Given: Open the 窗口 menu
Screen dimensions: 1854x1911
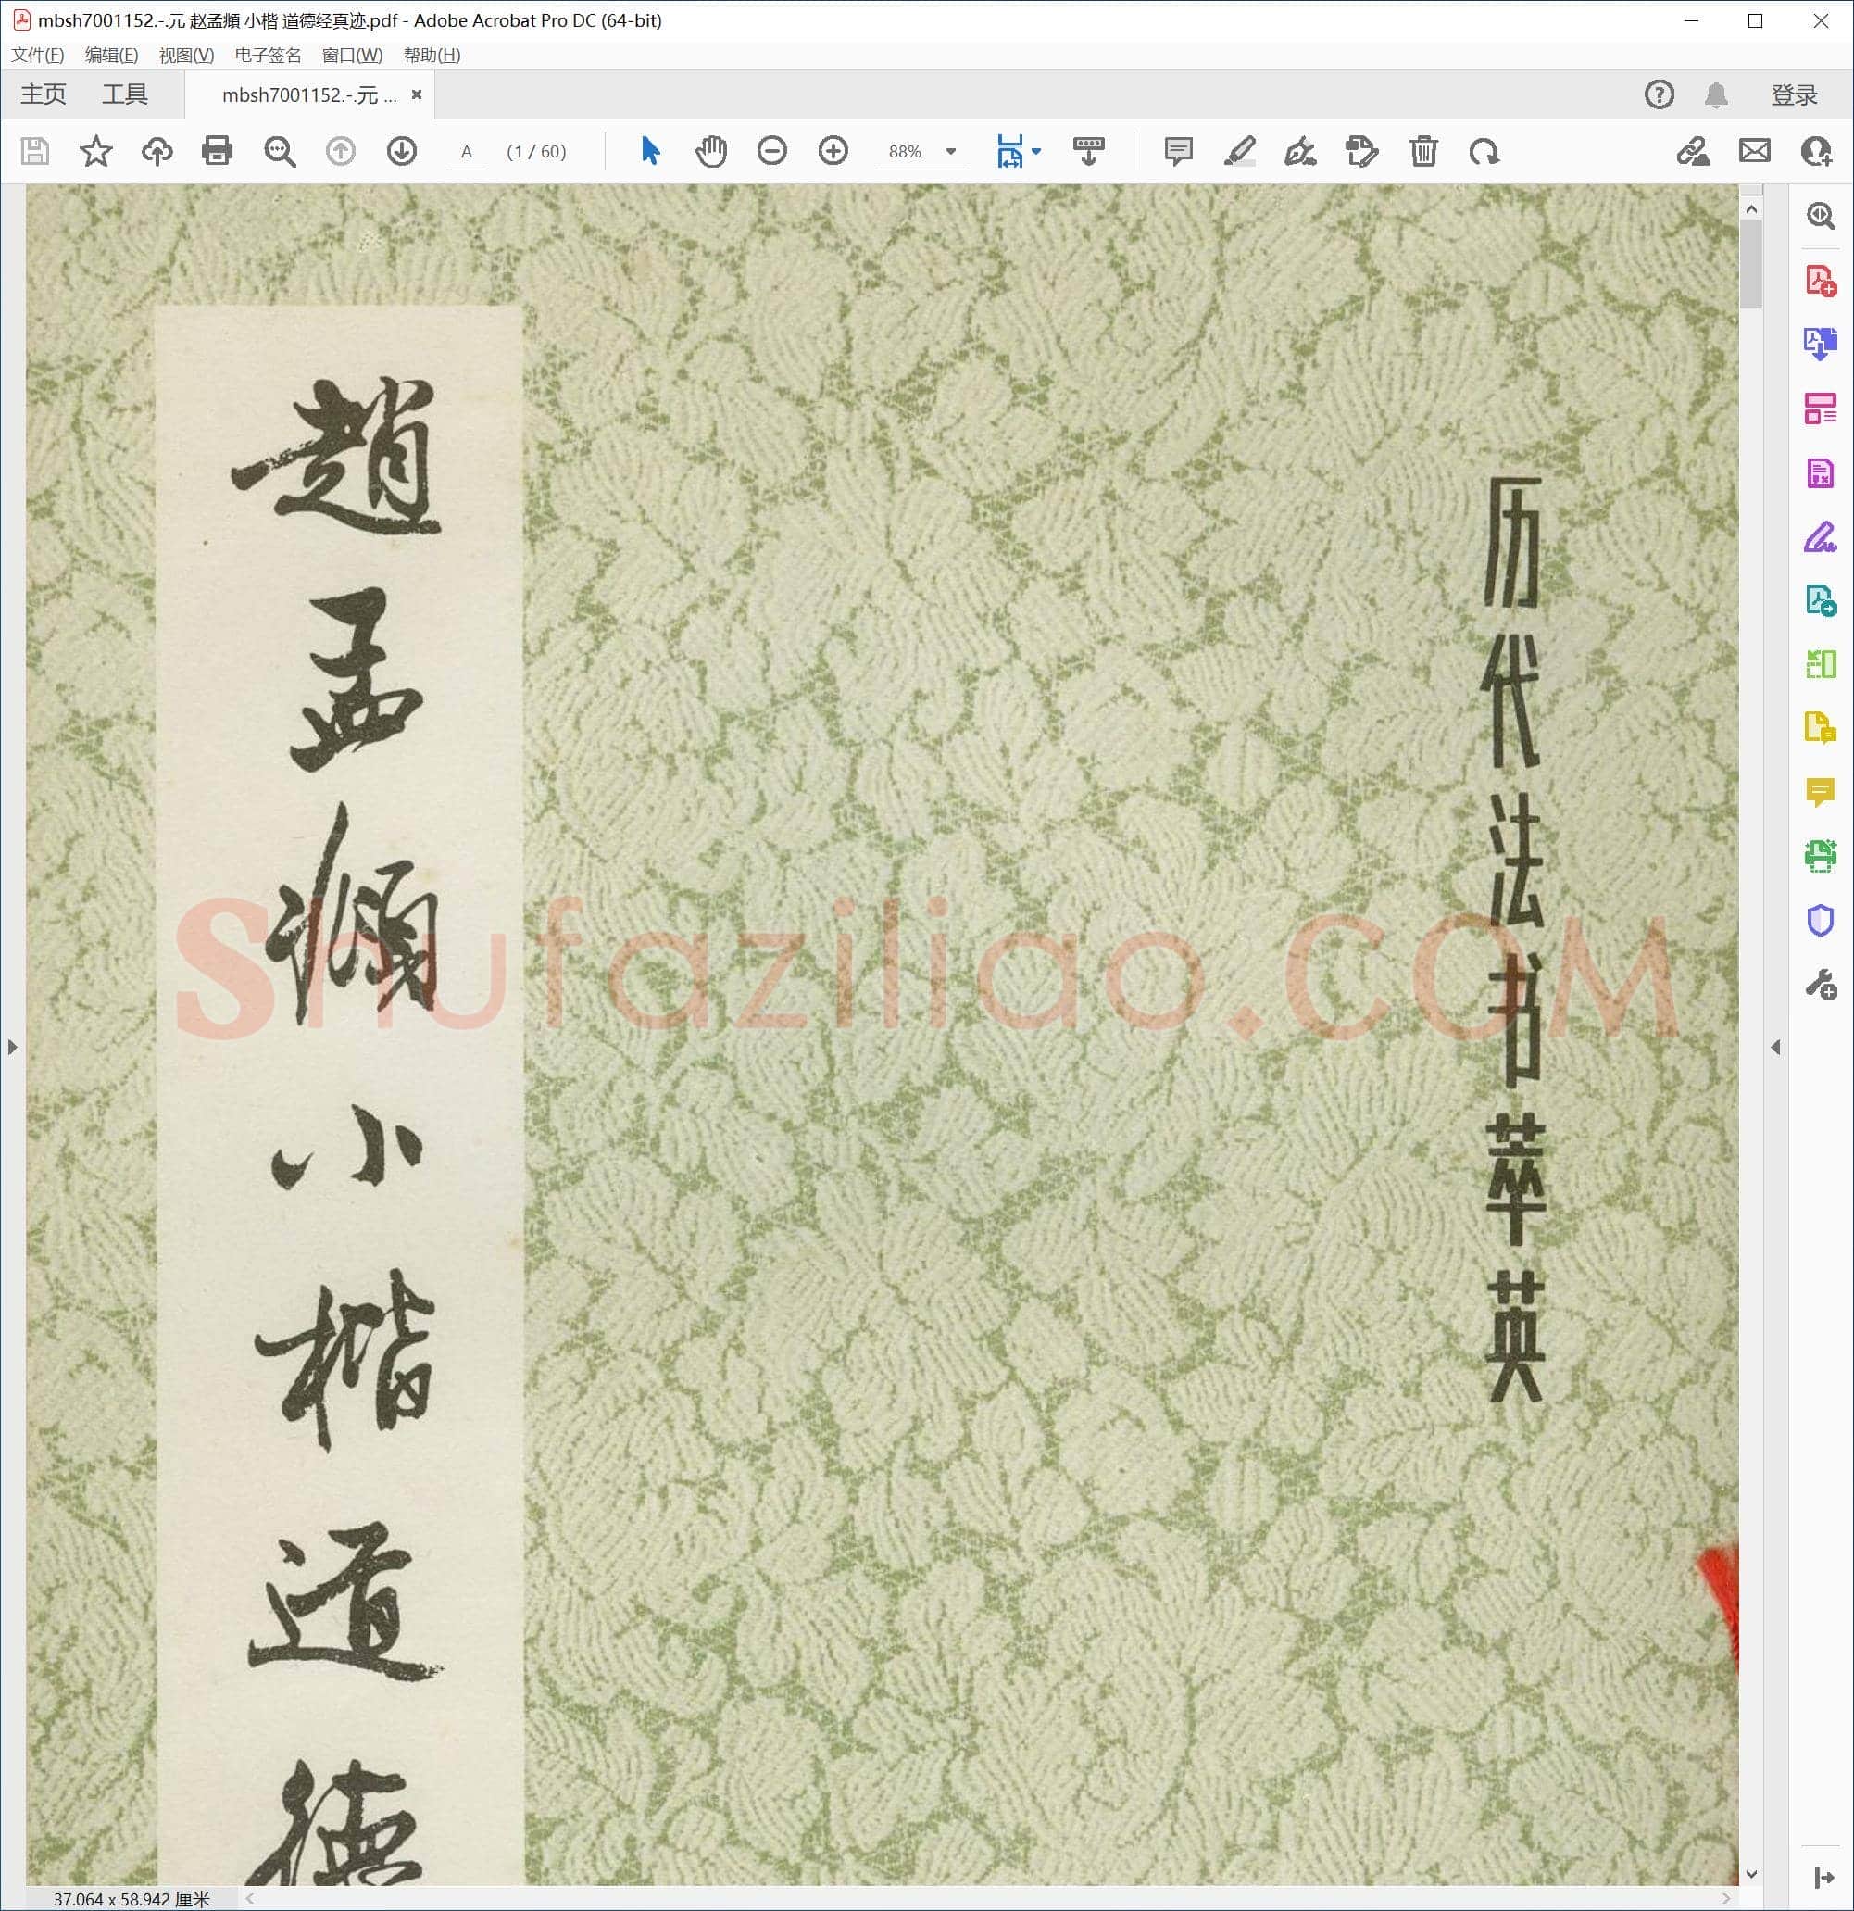Looking at the screenshot, I should pyautogui.click(x=352, y=56).
